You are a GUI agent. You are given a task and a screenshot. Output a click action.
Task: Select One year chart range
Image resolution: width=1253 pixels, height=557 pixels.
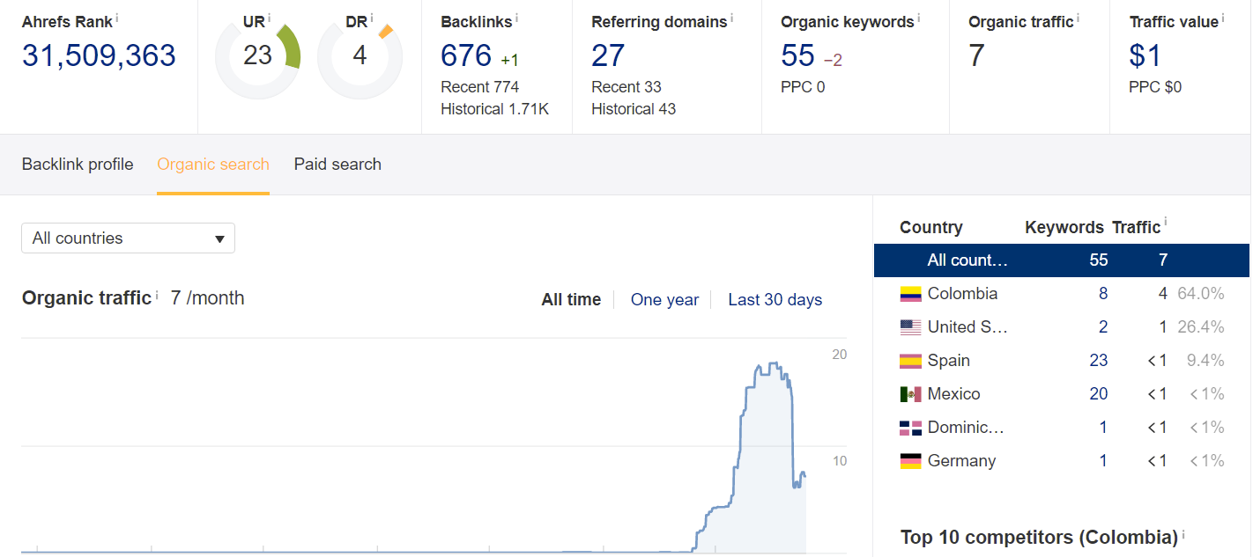(x=664, y=300)
